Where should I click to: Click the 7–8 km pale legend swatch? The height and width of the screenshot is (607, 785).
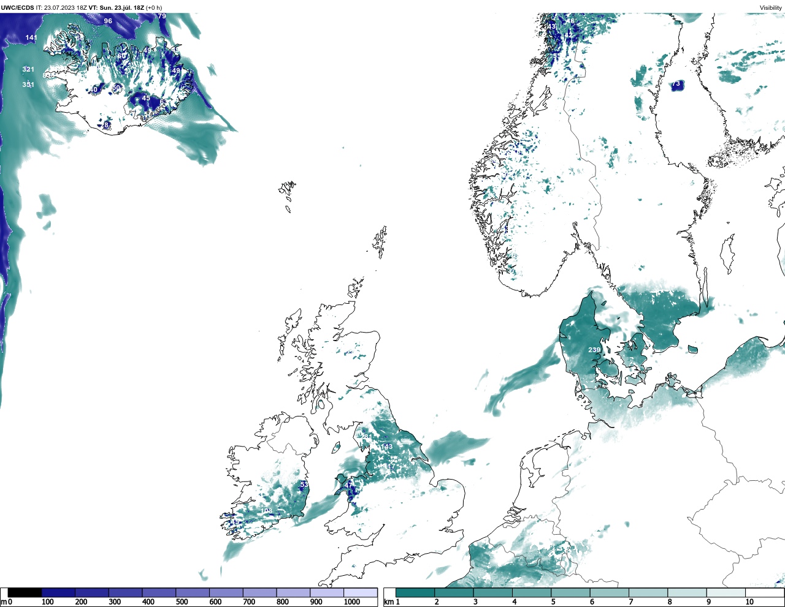pyautogui.click(x=648, y=593)
